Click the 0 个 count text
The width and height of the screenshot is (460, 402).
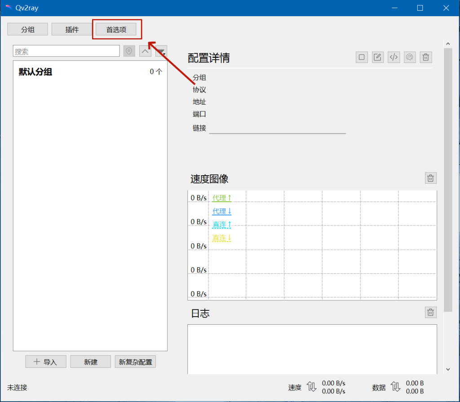coord(156,71)
